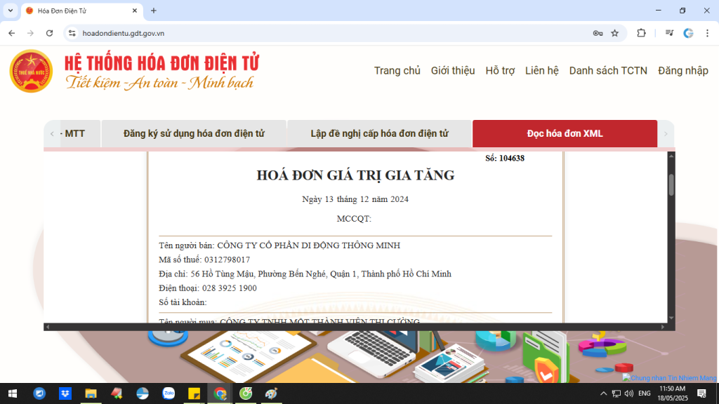Select Đọc hóa đơn XML tab
This screenshot has height=404, width=719.
coord(565,134)
